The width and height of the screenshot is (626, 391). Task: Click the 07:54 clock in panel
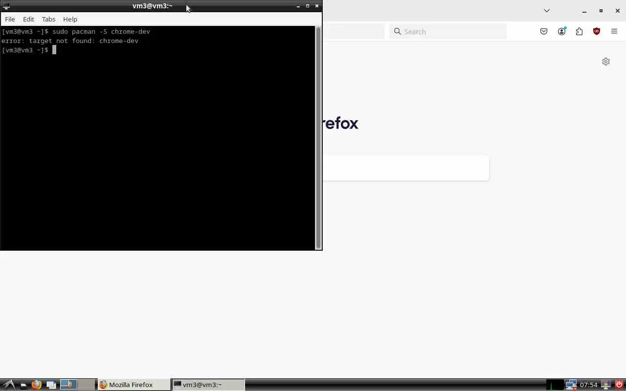(588, 385)
